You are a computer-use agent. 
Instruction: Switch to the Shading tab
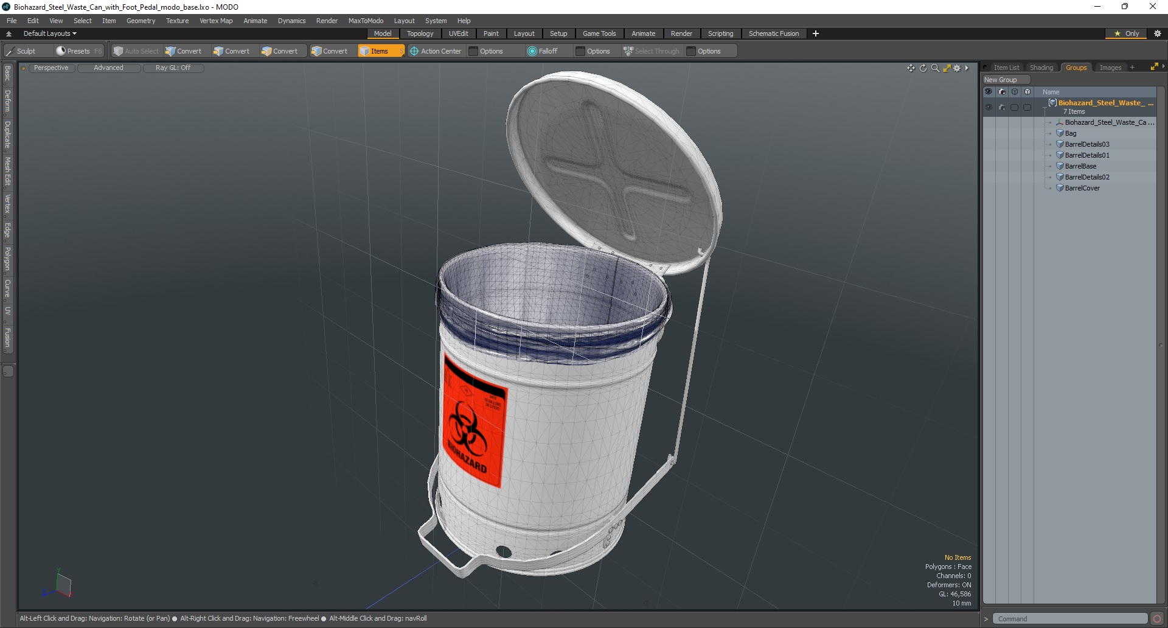pyautogui.click(x=1041, y=68)
